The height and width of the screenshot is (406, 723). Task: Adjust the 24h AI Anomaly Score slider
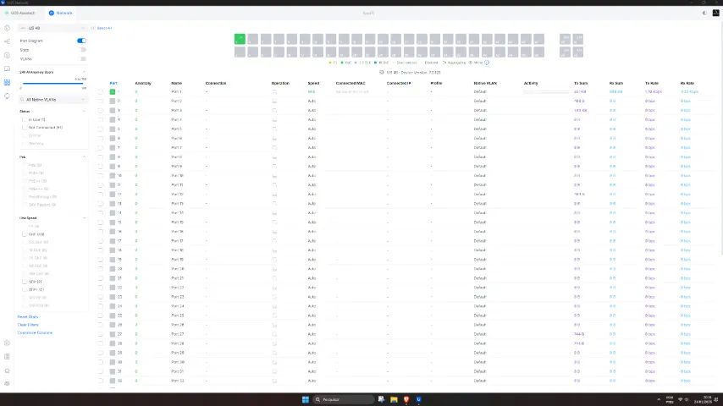52,83
